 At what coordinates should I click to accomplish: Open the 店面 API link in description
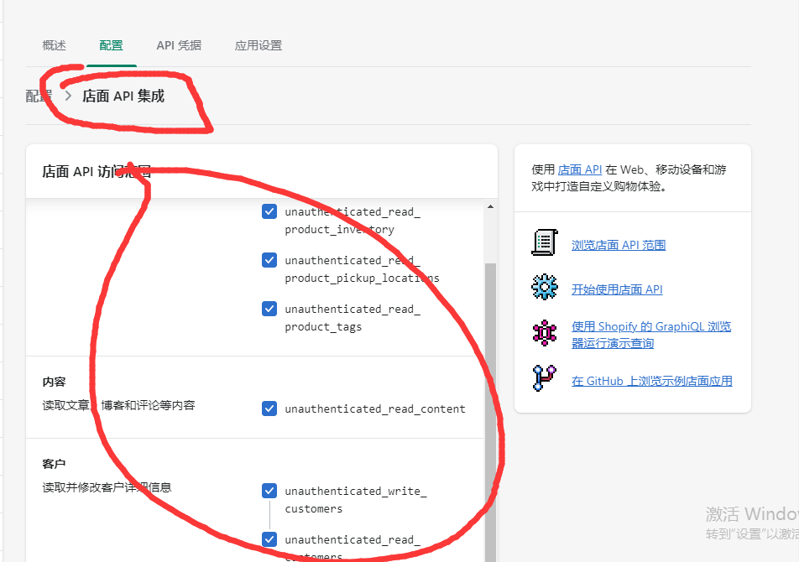[x=580, y=169]
